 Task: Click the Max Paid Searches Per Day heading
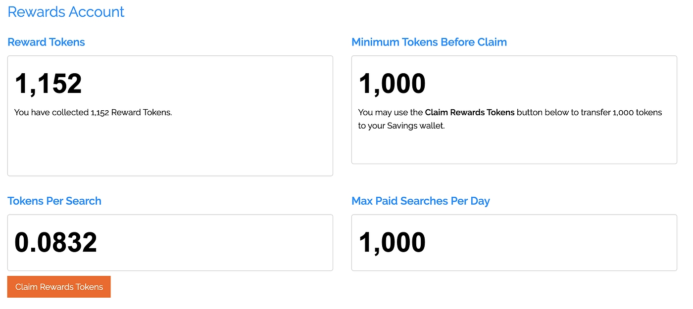click(x=420, y=201)
